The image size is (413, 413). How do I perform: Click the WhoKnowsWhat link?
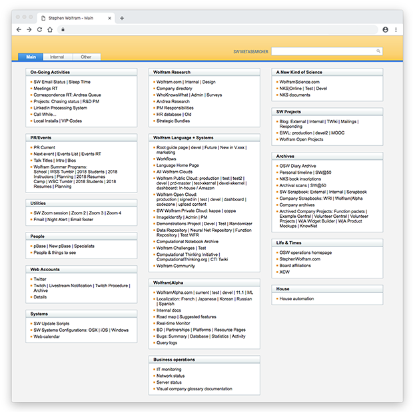(x=173, y=95)
